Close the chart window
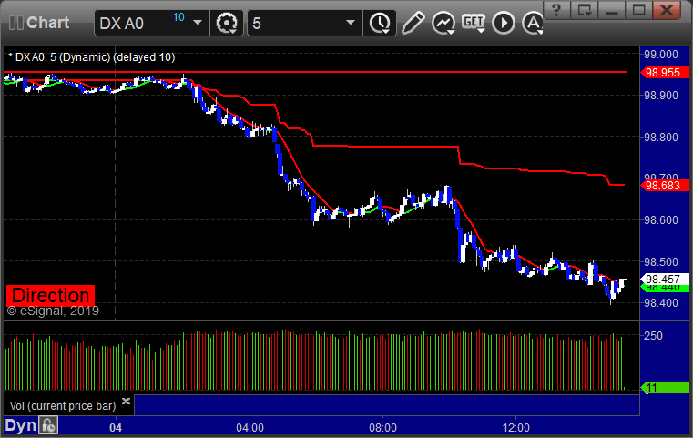 667,10
